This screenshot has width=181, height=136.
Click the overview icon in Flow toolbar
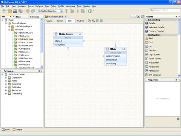89,21
